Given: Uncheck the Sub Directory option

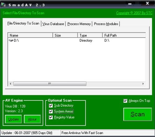Looking at the screenshot, I should point(51,105).
